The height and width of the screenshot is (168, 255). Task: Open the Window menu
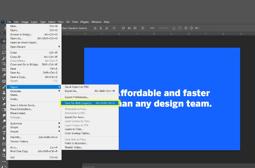(96, 22)
